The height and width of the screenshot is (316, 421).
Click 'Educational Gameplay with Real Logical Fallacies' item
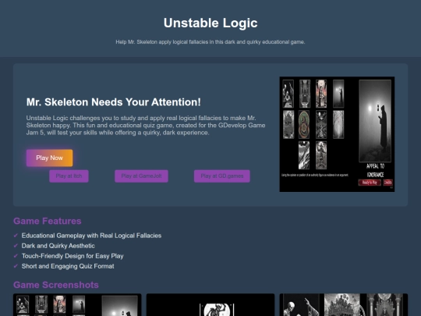point(91,236)
